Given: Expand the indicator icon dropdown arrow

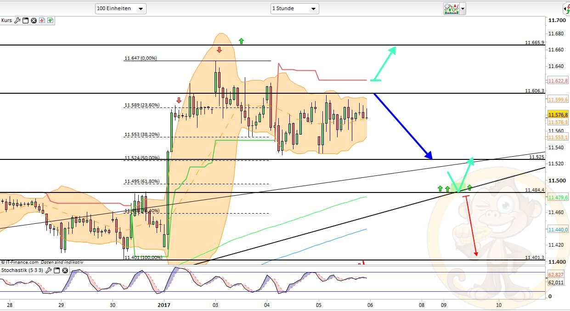Looking at the screenshot, I should tap(463, 8).
